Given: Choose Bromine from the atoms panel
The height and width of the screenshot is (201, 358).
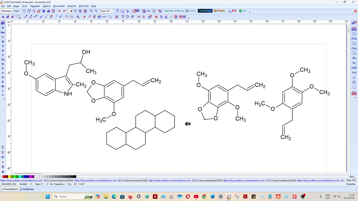Looking at the screenshot, I should tap(3, 86).
